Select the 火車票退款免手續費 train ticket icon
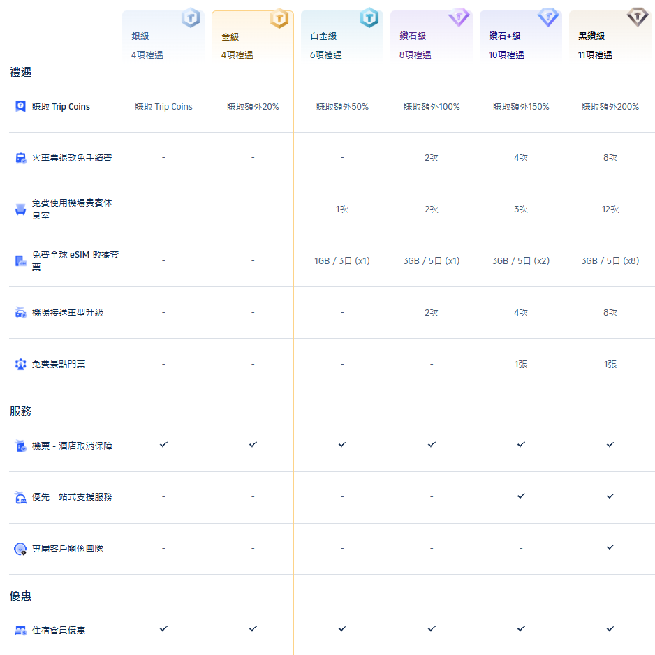655x655 pixels. point(20,158)
